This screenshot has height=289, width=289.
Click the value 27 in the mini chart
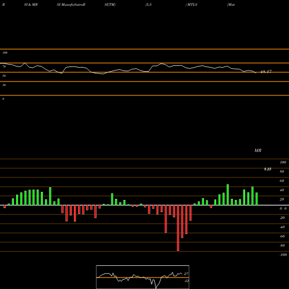point(186,274)
